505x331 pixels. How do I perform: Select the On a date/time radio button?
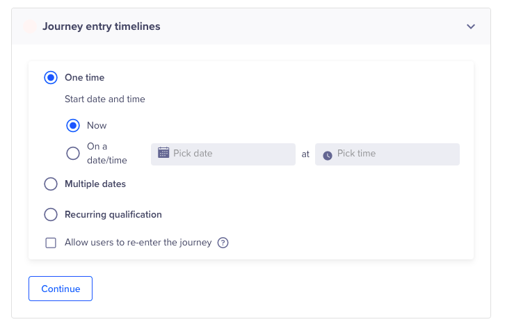click(73, 154)
